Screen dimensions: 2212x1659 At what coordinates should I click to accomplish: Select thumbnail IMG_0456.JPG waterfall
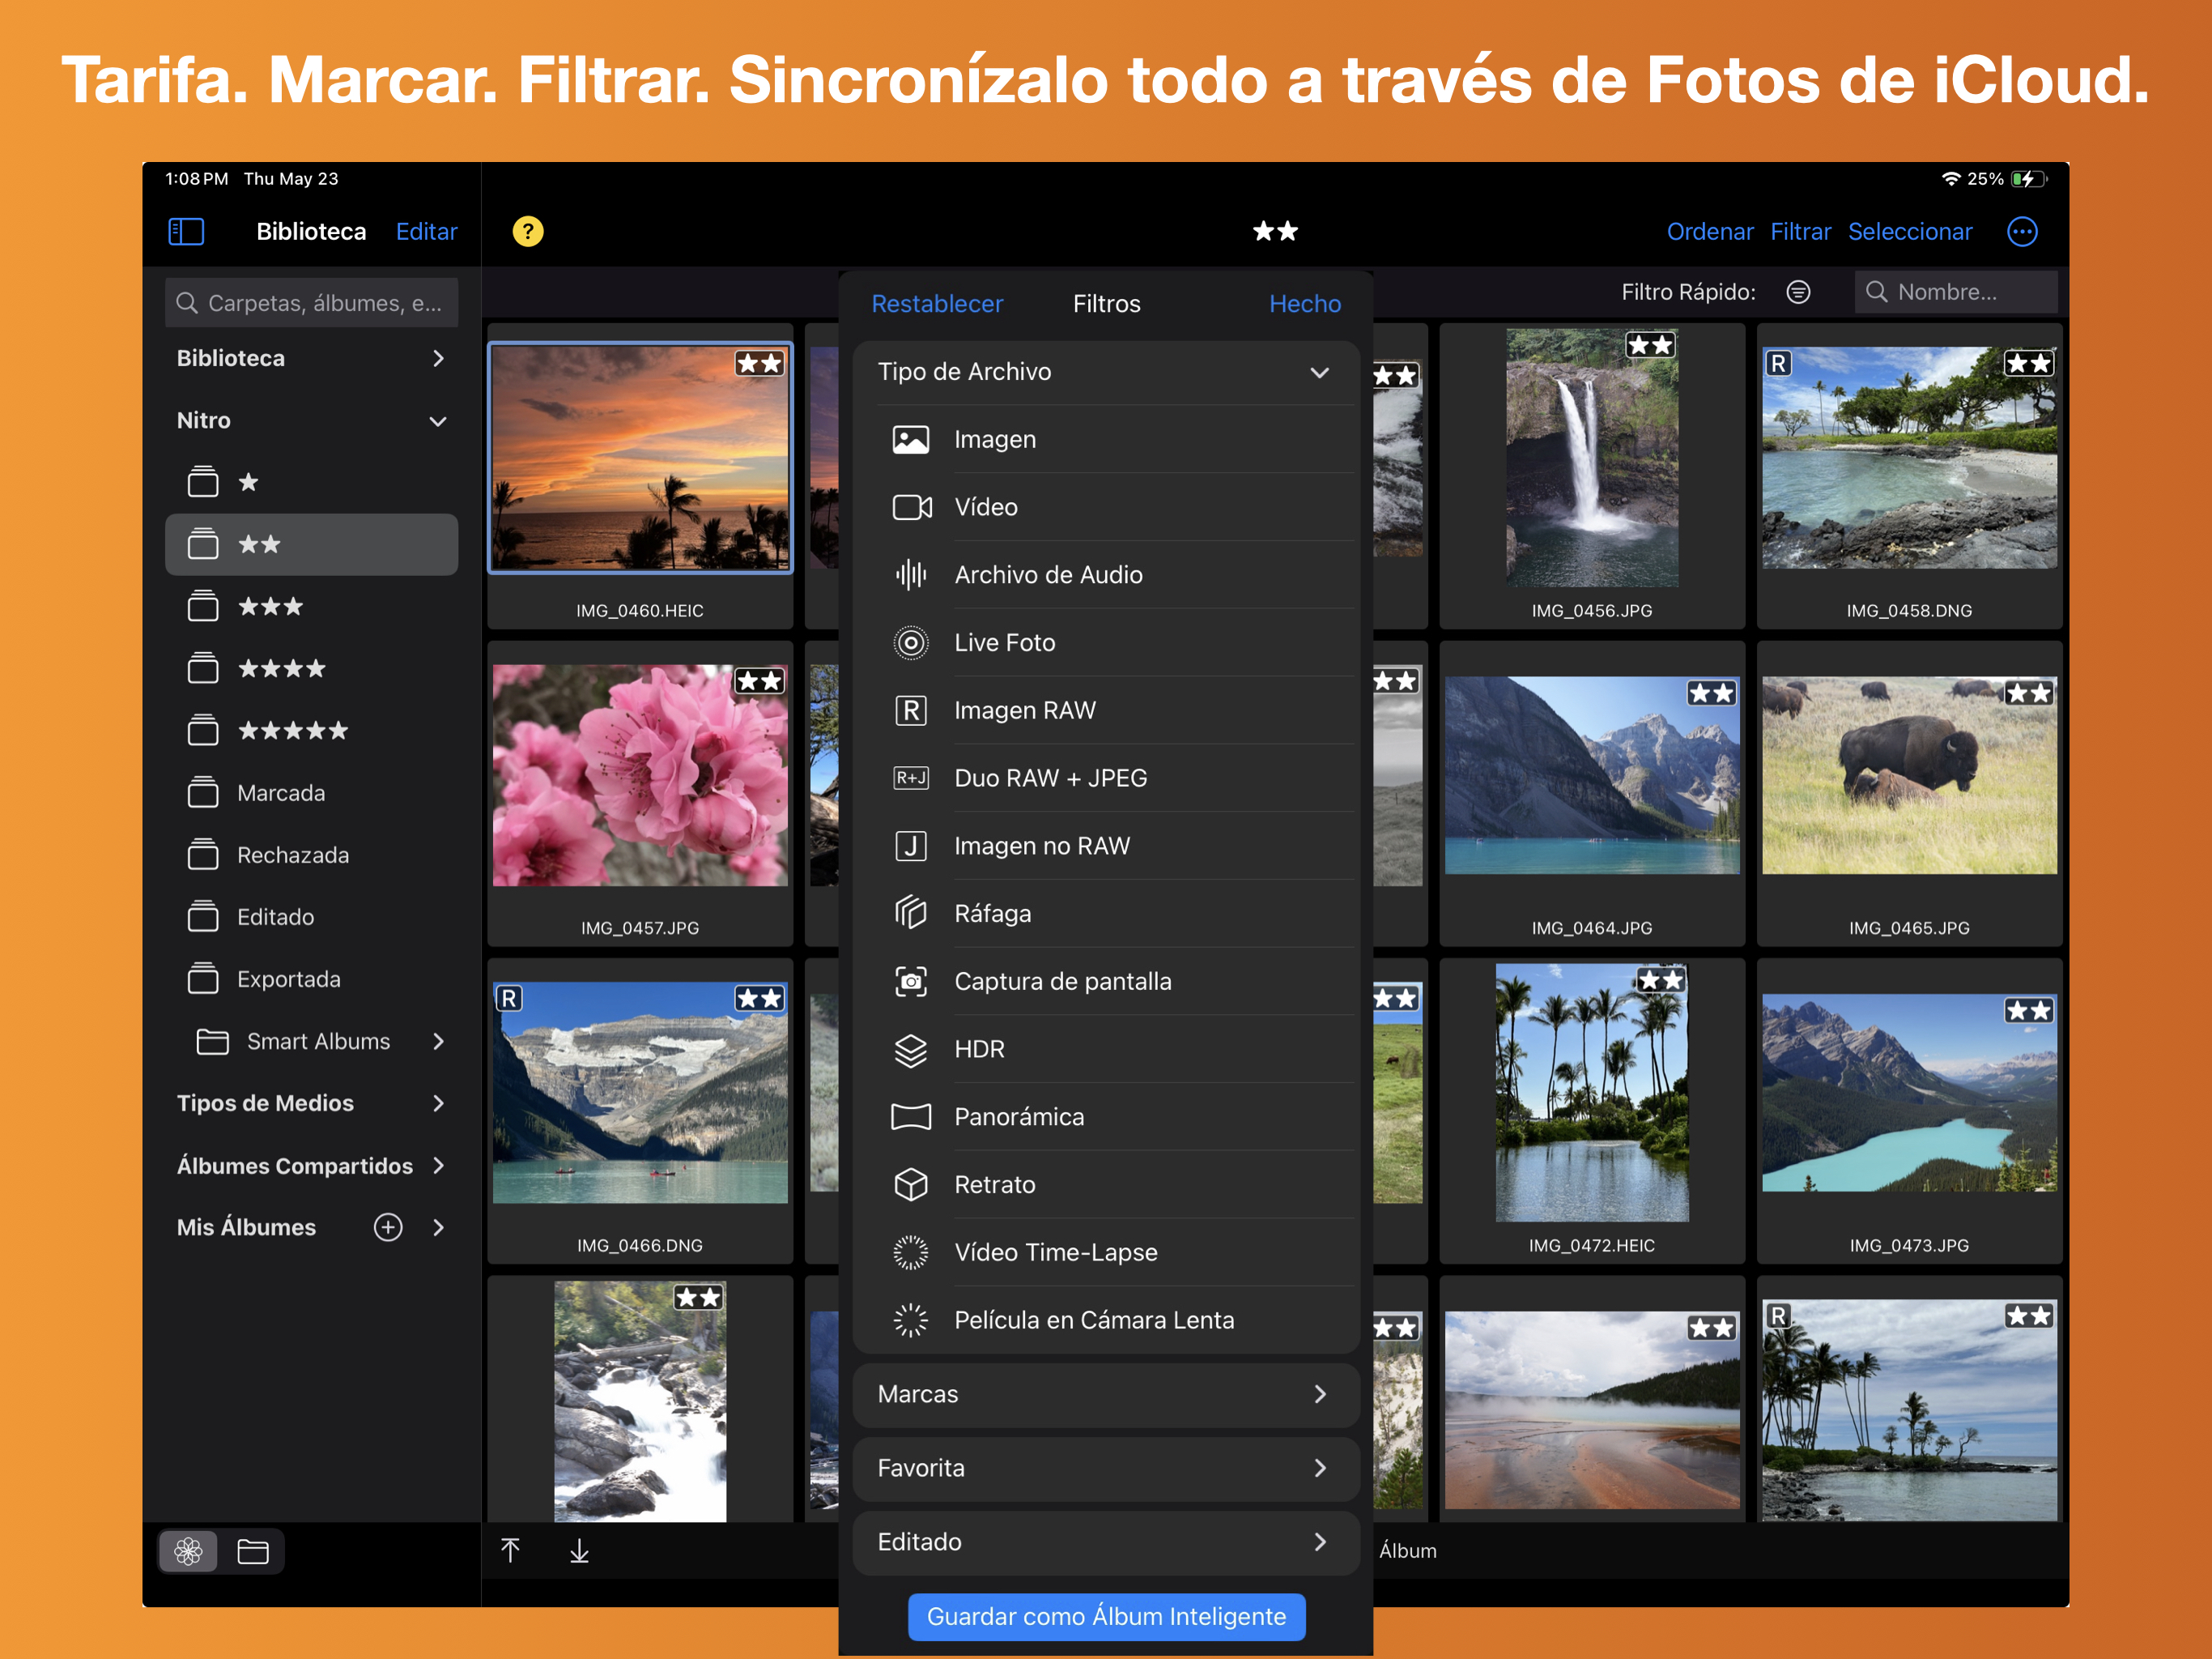(x=1592, y=478)
